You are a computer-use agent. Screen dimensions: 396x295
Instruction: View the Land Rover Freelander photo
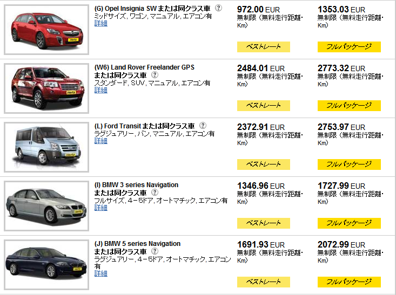point(46,88)
